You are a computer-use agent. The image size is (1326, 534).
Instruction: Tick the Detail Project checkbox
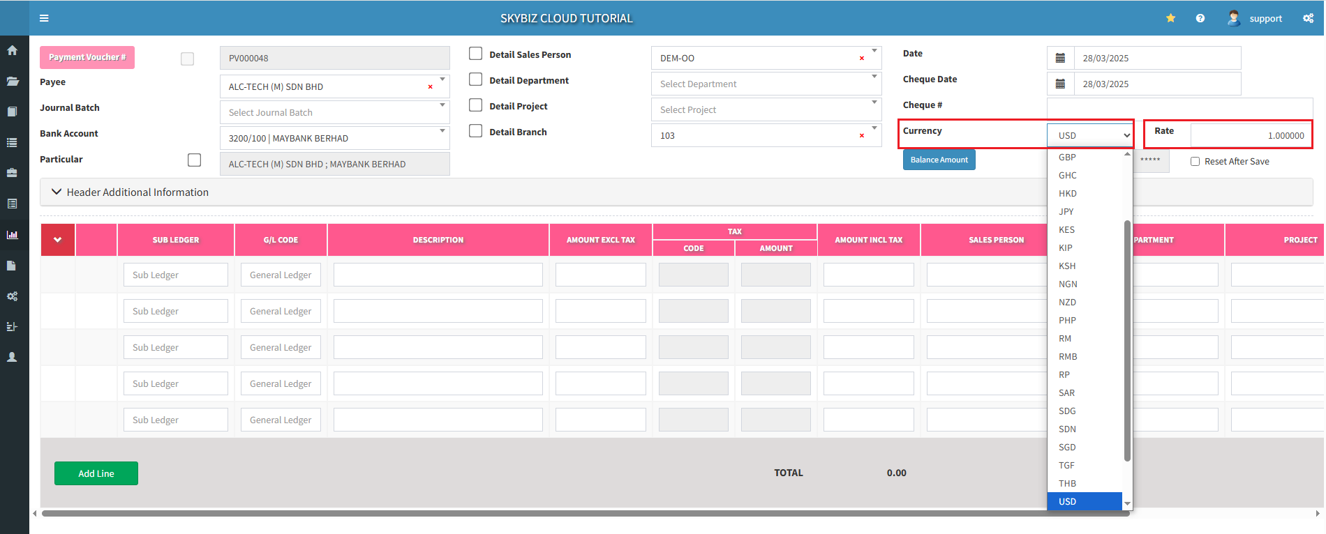[x=476, y=105]
